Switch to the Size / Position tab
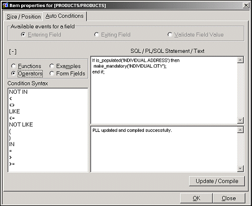This screenshot has width=252, height=206. 23,16
